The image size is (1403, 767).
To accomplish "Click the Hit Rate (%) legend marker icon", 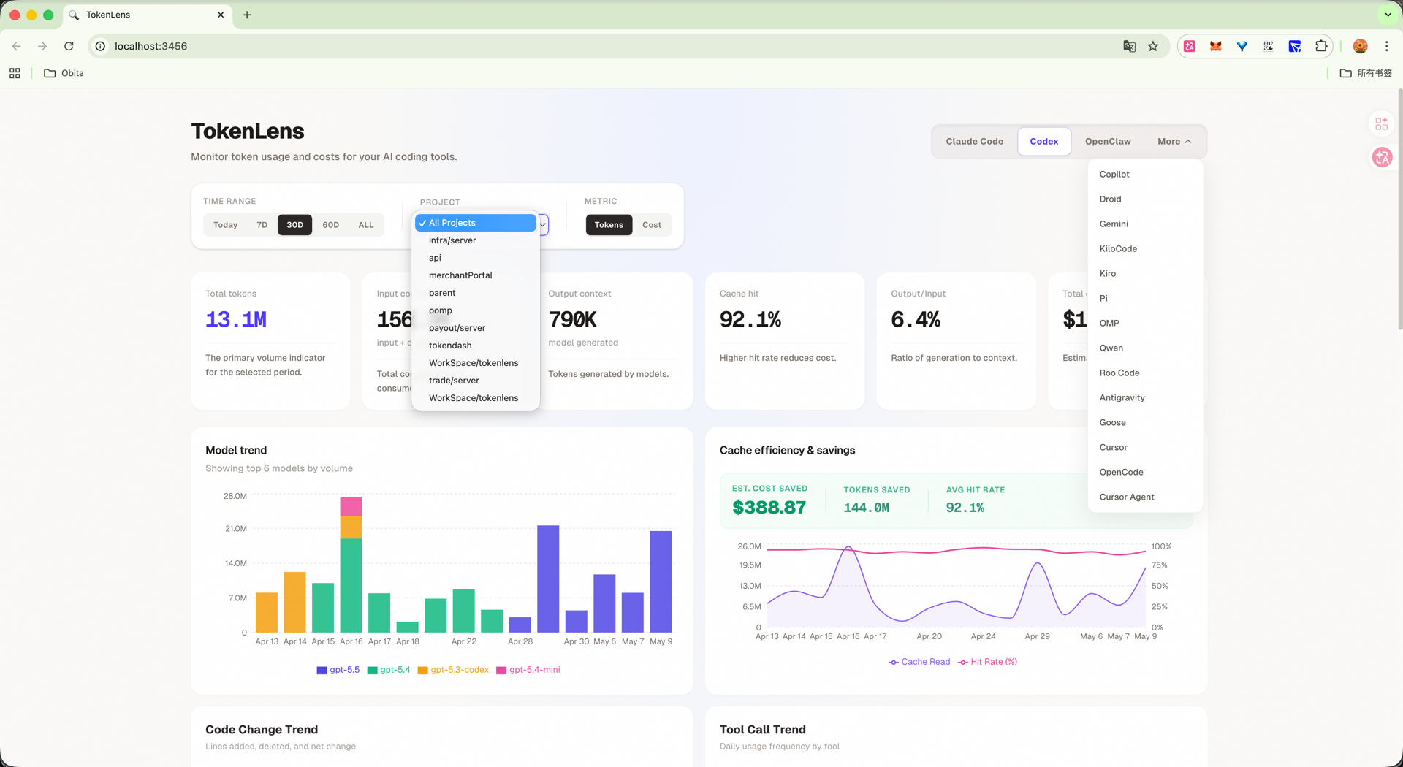I will (962, 662).
